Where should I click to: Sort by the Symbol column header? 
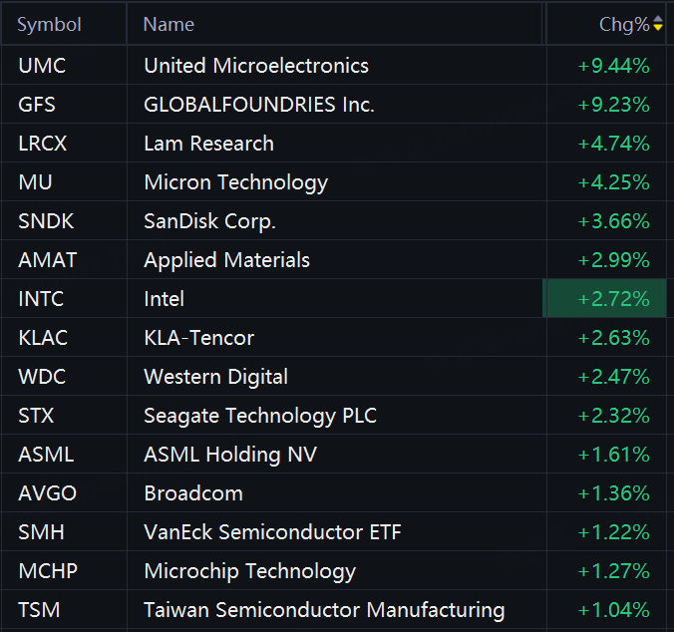(50, 25)
